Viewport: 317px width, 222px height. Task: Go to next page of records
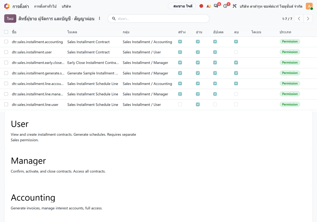pos(308,19)
